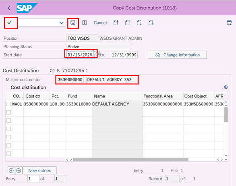Image resolution: width=236 pixels, height=186 pixels.
Task: Click the plus insert row icon
Action: [x=11, y=170]
